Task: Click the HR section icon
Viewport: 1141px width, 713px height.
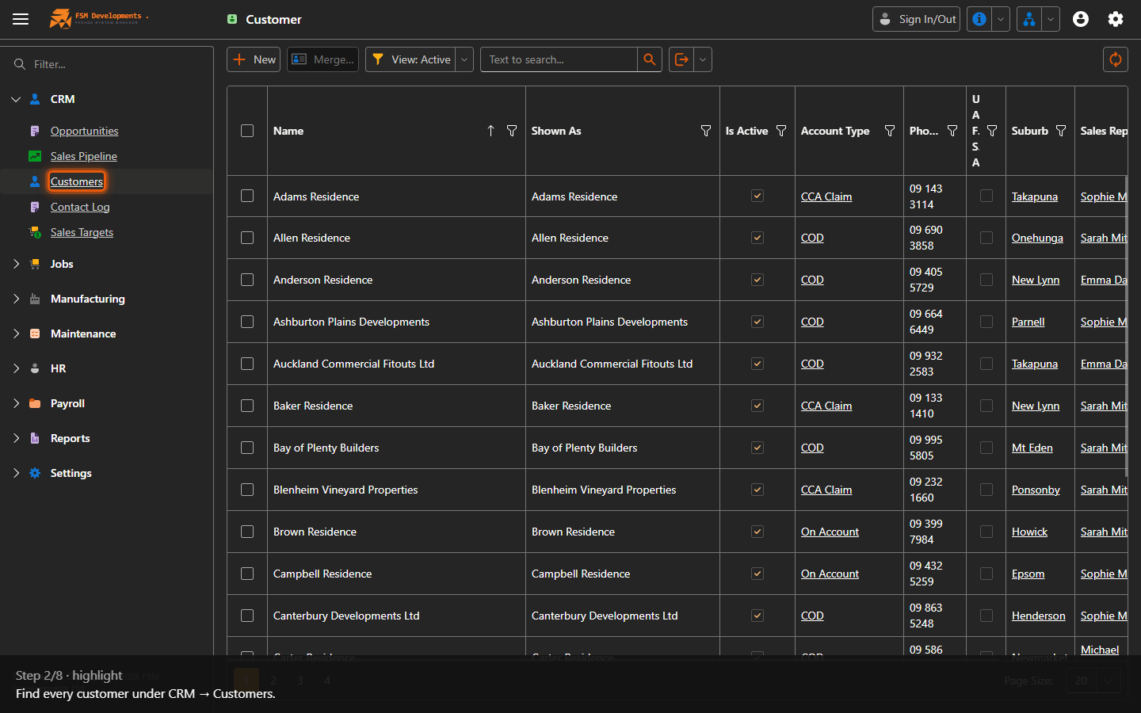Action: coord(35,368)
